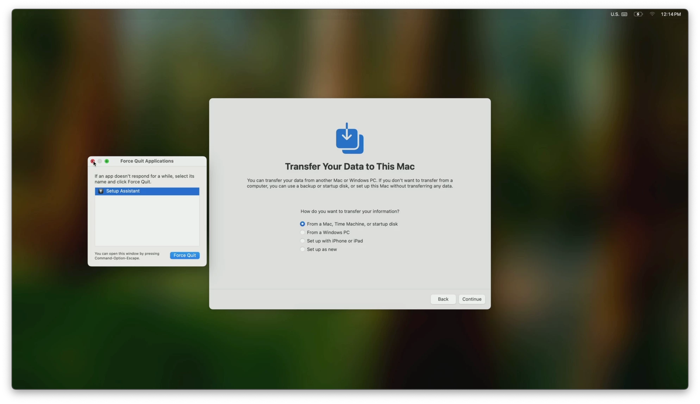
Task: Click the green zoom button on Force Quit window
Action: 107,161
